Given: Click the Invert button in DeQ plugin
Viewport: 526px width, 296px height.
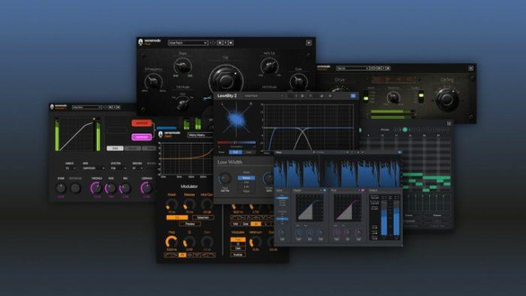Looking at the screenshot, I should coord(238,255).
